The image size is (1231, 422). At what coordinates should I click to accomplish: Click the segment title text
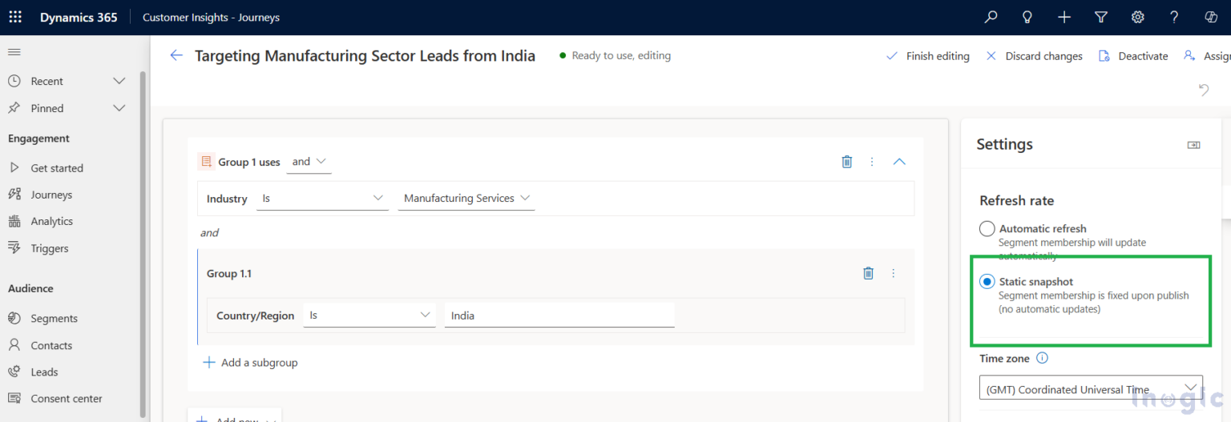pos(365,56)
